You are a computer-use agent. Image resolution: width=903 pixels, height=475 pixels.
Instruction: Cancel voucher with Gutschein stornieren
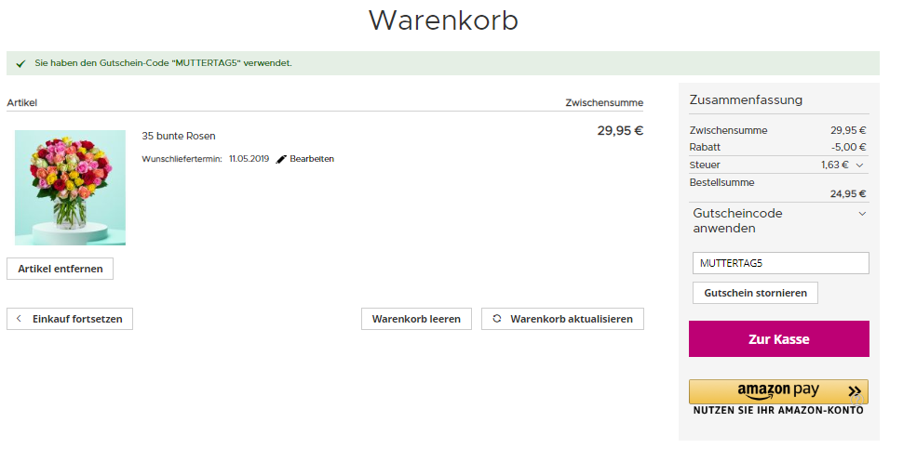pyautogui.click(x=755, y=293)
